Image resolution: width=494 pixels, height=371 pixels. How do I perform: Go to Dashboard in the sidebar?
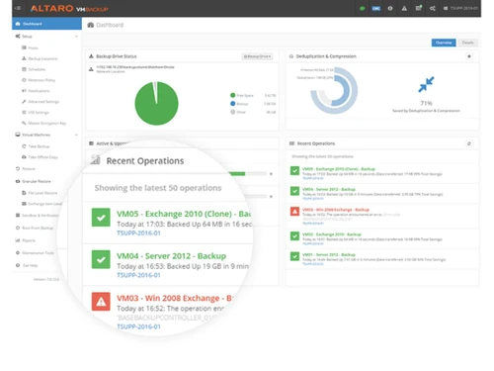click(x=46, y=24)
